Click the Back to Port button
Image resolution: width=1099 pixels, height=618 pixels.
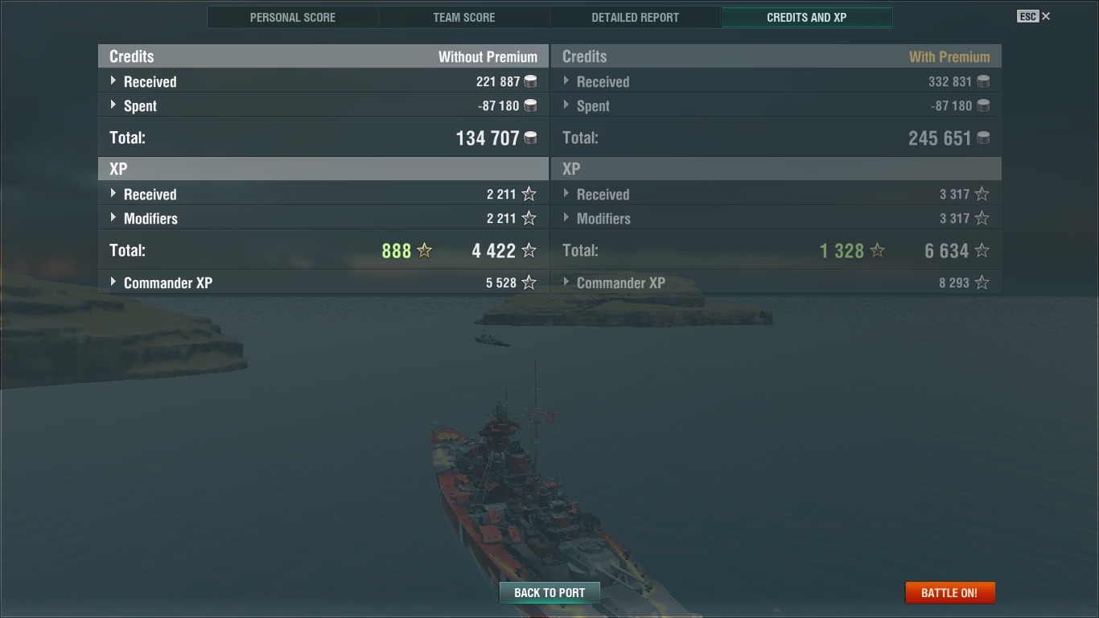(x=549, y=592)
